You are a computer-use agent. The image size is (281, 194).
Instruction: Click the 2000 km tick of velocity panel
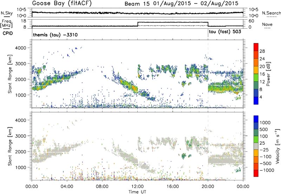[x=20, y=152]
